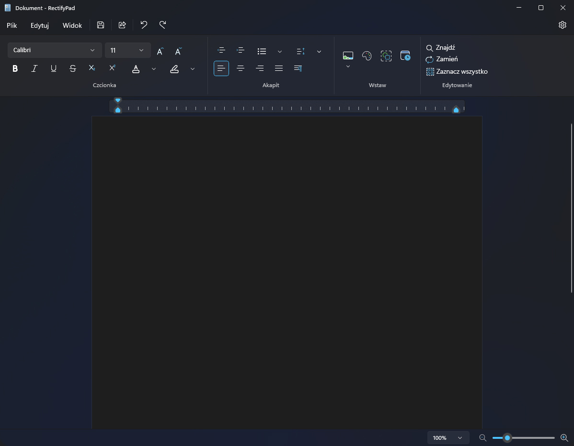Toggle italic formatting
This screenshot has height=446, width=574.
pos(34,68)
